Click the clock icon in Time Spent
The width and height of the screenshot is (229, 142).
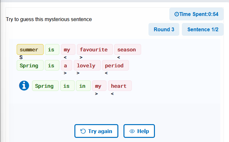pyautogui.click(x=177, y=14)
